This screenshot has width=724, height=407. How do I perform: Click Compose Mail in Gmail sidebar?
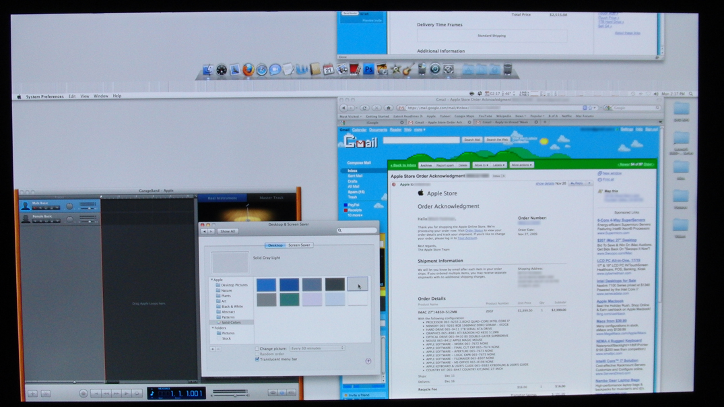coord(359,162)
